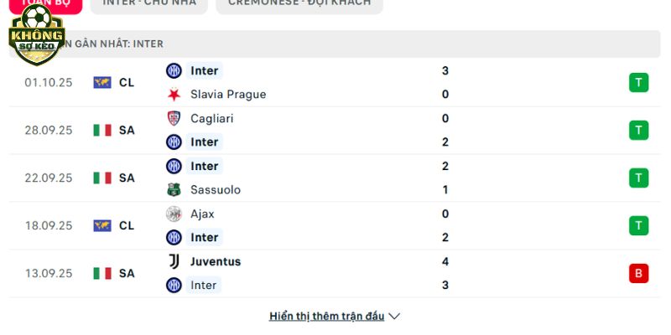671x335 pixels.
Task: Click the red B result badge for Juventus match
Action: pos(638,273)
